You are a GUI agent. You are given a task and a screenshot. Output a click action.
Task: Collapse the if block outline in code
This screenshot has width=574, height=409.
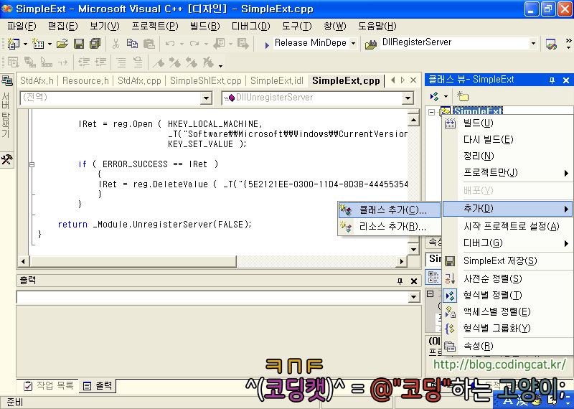click(x=32, y=164)
